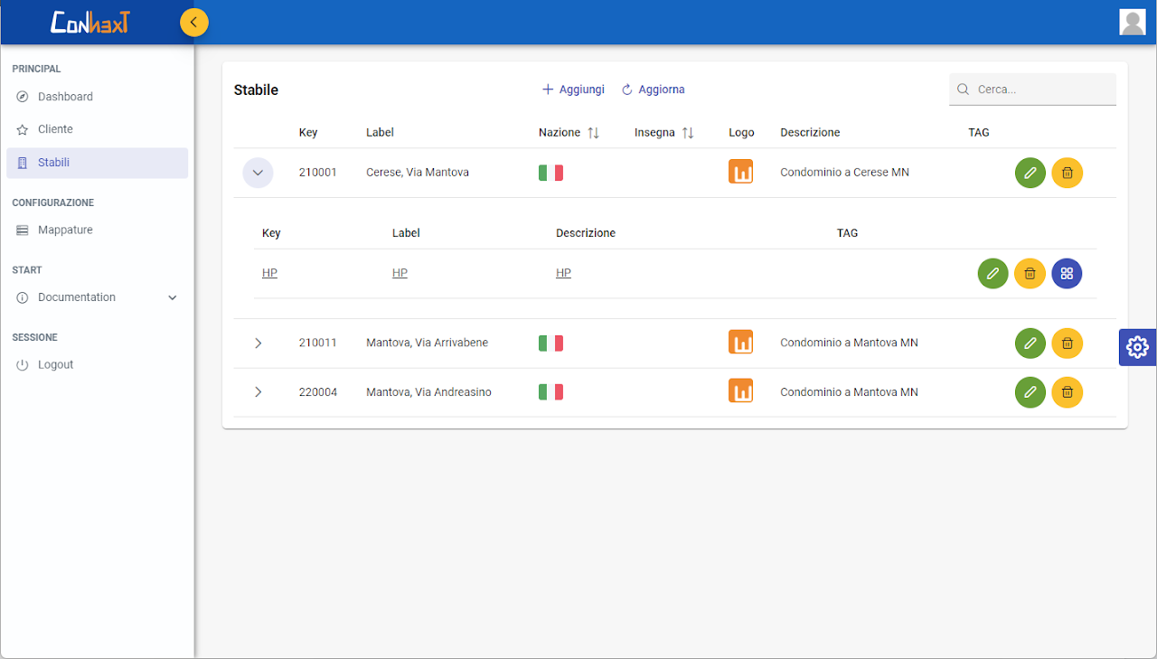Go to Mappature in sidebar

click(65, 231)
